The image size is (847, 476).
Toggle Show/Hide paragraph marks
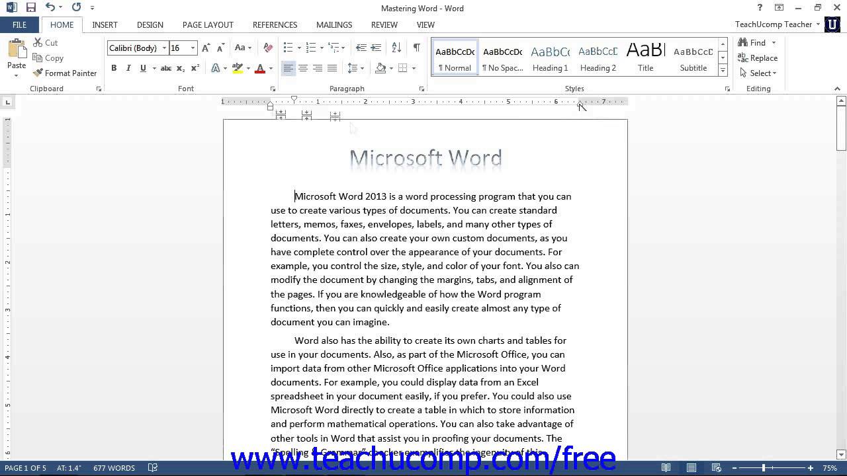pyautogui.click(x=417, y=48)
